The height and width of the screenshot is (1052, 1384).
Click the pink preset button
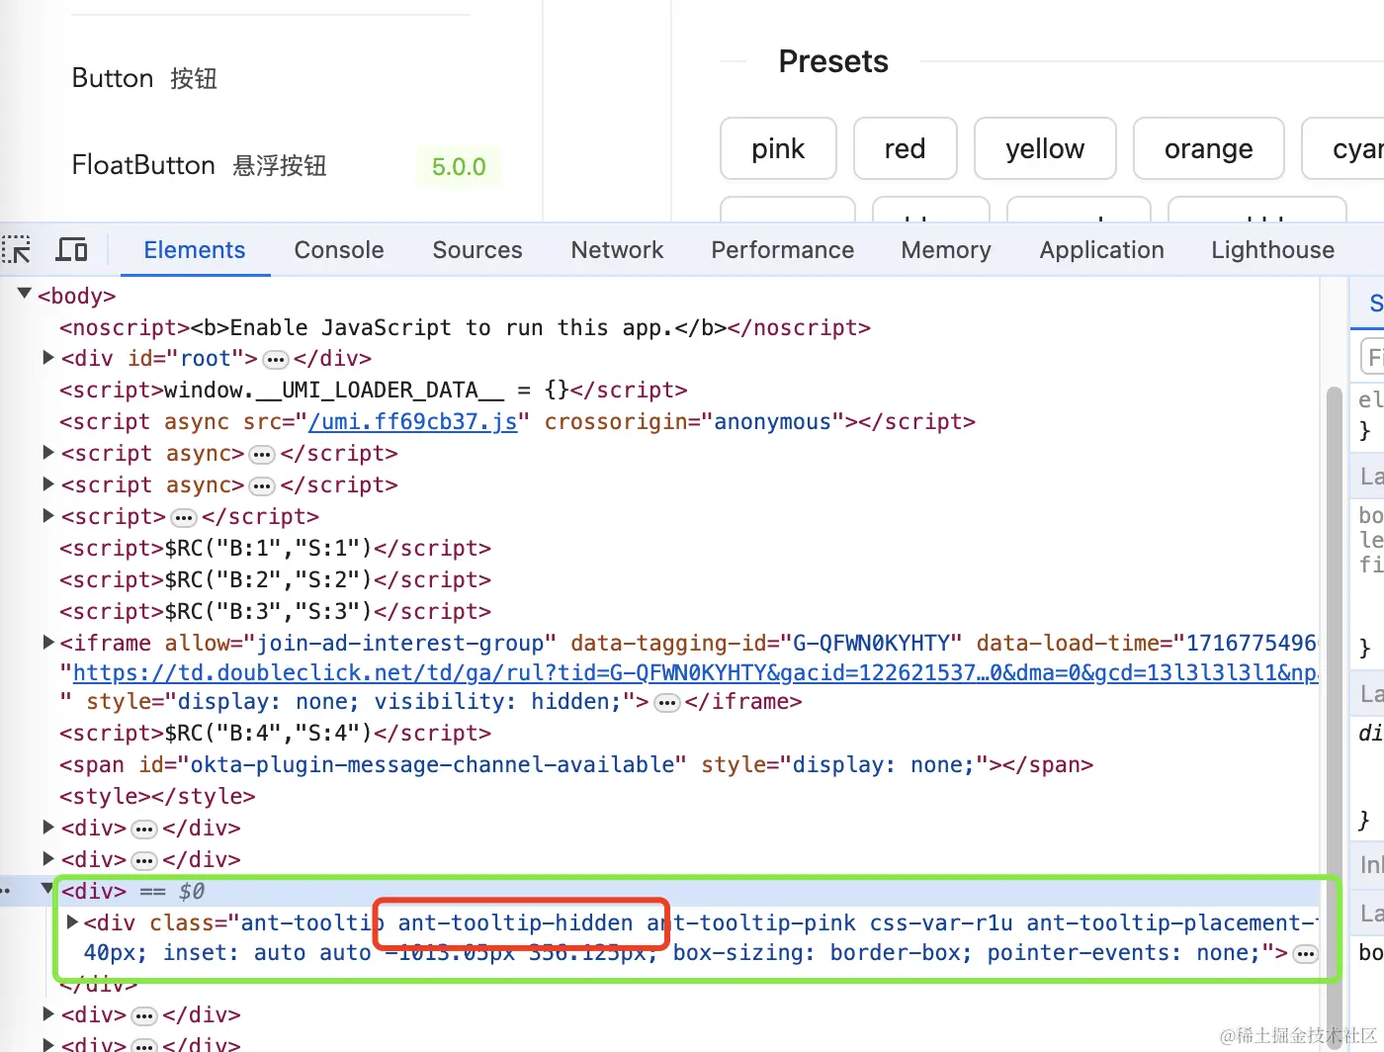coord(779,148)
